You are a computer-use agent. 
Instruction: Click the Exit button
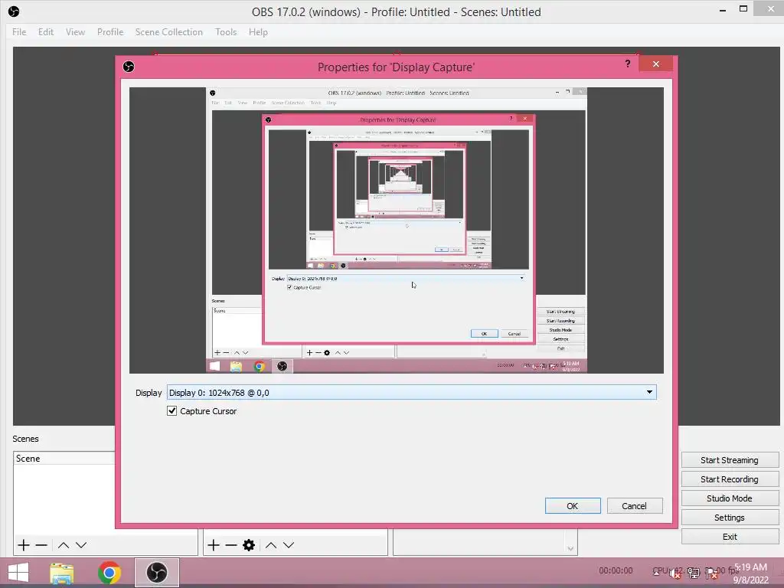click(730, 537)
